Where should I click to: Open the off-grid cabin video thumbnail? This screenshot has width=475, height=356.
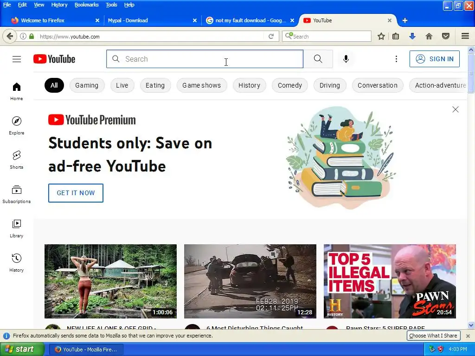pos(110,281)
